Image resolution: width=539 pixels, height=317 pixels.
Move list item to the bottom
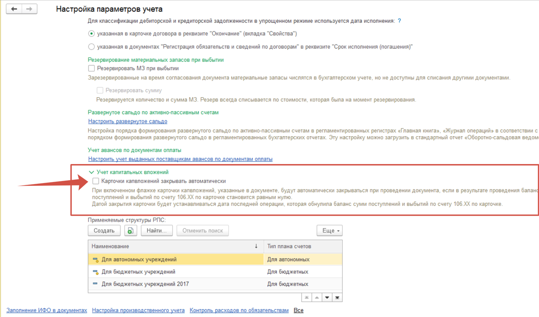click(337, 297)
